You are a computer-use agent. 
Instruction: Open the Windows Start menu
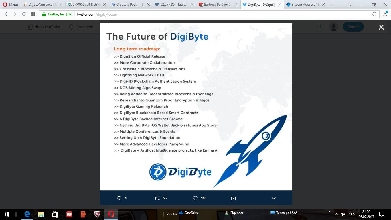tap(7, 214)
